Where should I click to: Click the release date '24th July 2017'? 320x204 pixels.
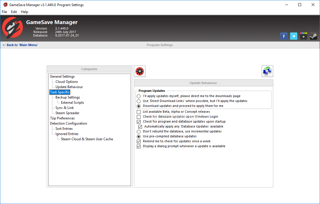pyautogui.click(x=66, y=32)
